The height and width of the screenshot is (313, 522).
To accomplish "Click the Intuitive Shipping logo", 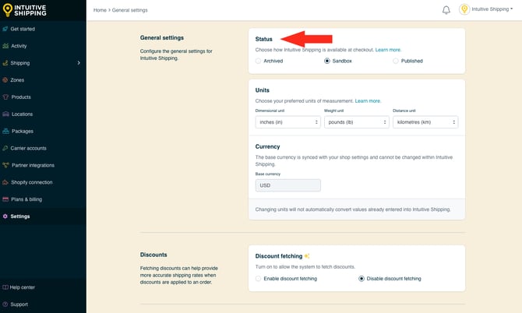I will [x=25, y=10].
